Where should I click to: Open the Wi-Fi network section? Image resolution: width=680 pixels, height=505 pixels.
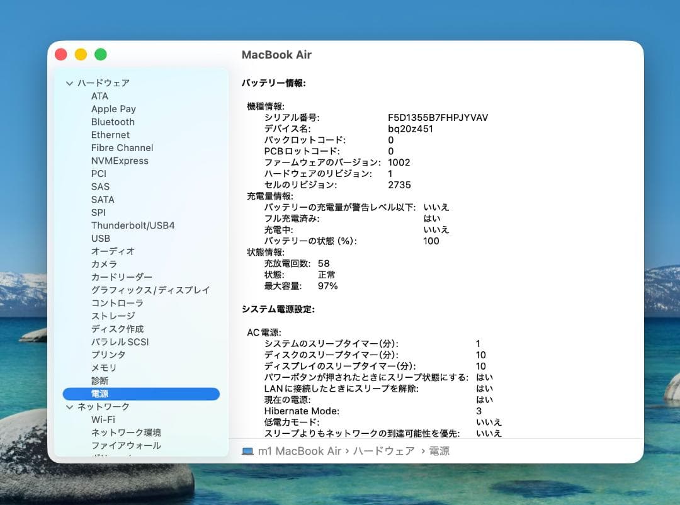[104, 419]
